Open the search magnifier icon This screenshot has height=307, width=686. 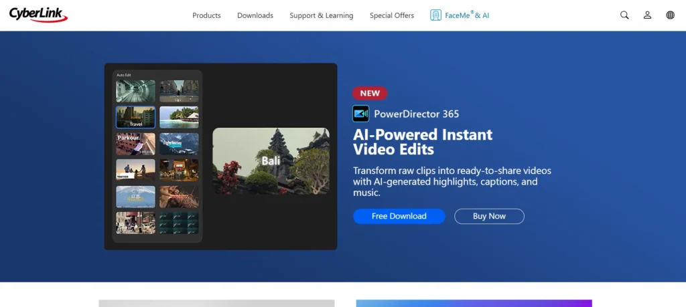(x=624, y=15)
